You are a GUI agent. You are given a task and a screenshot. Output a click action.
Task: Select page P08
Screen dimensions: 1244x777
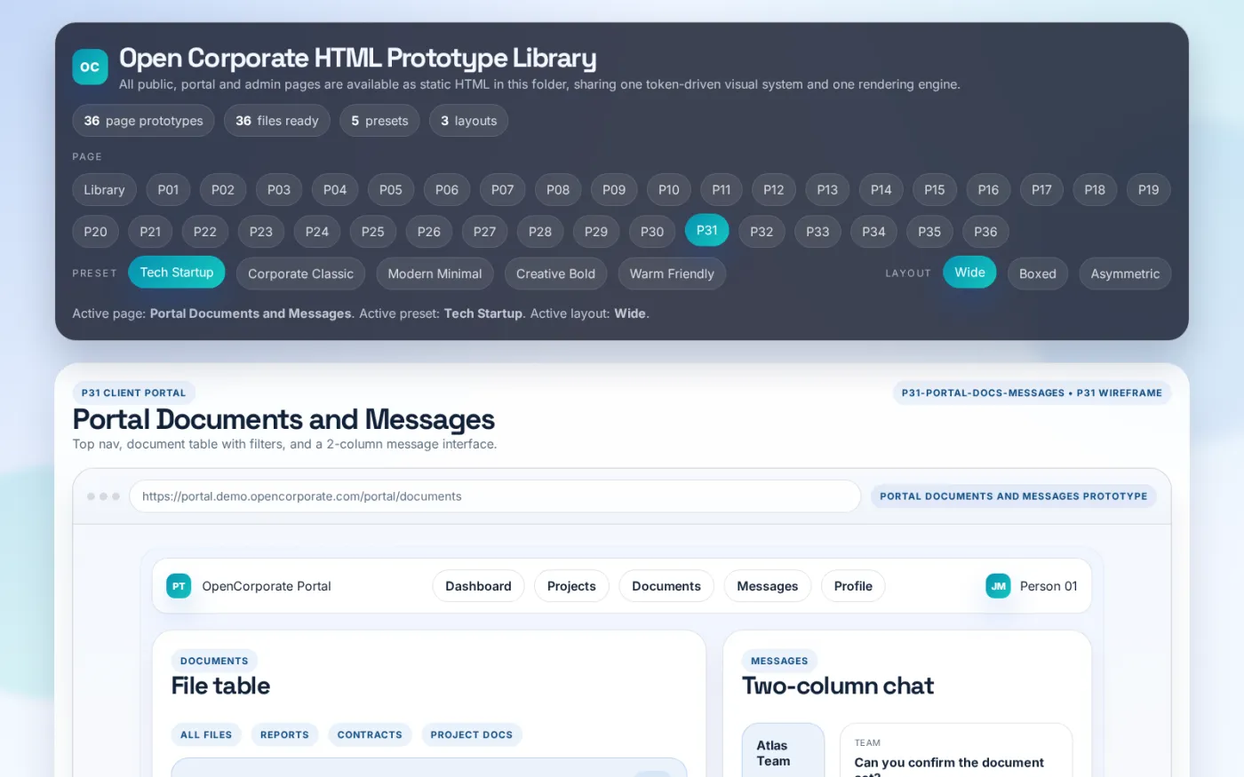coord(558,189)
